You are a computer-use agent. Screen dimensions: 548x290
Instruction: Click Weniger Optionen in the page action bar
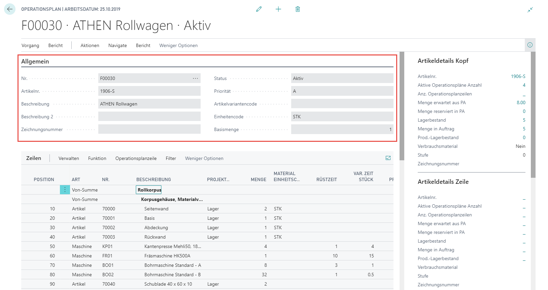pos(178,45)
